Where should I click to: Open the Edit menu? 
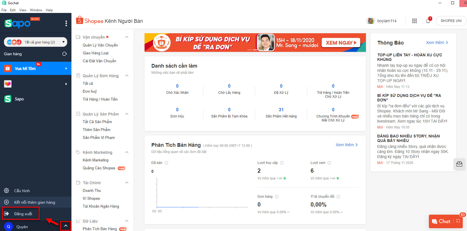tap(13, 10)
